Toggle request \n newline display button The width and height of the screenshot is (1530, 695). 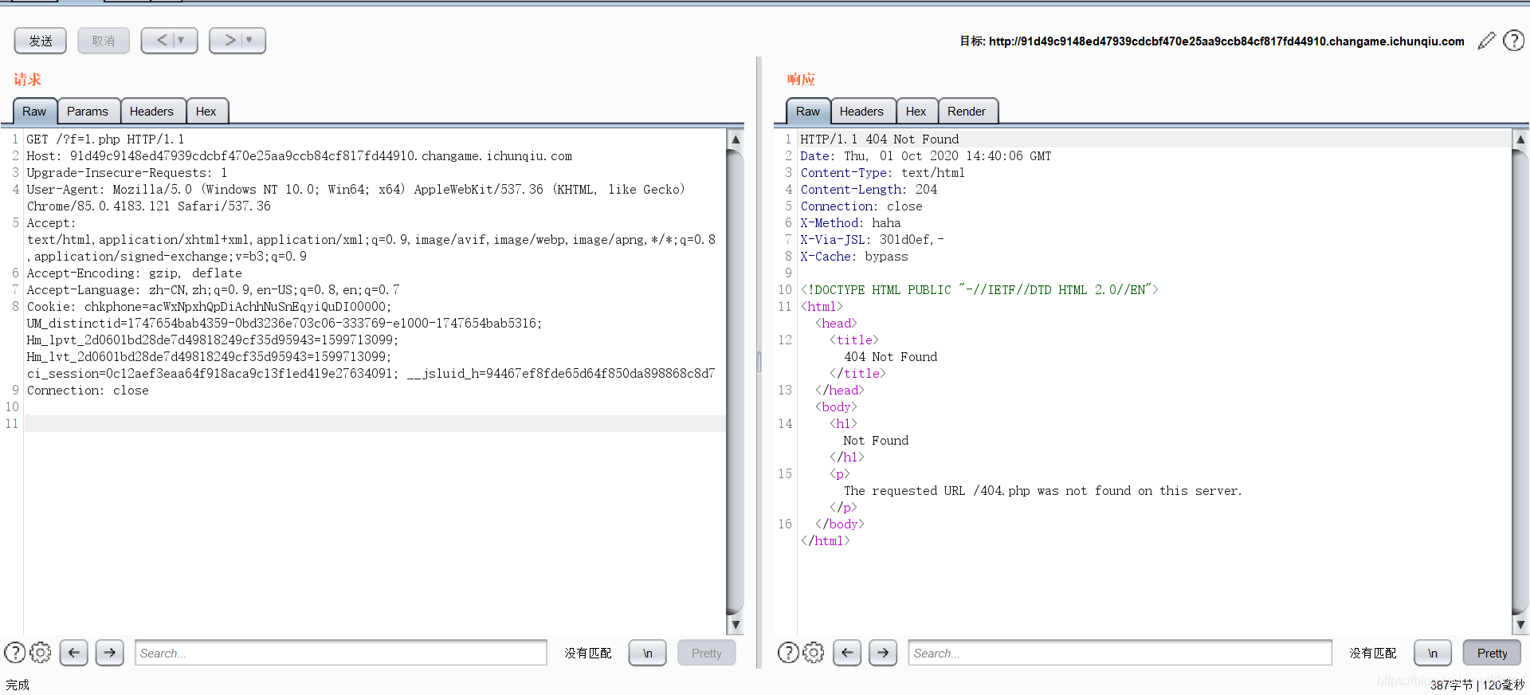click(648, 653)
